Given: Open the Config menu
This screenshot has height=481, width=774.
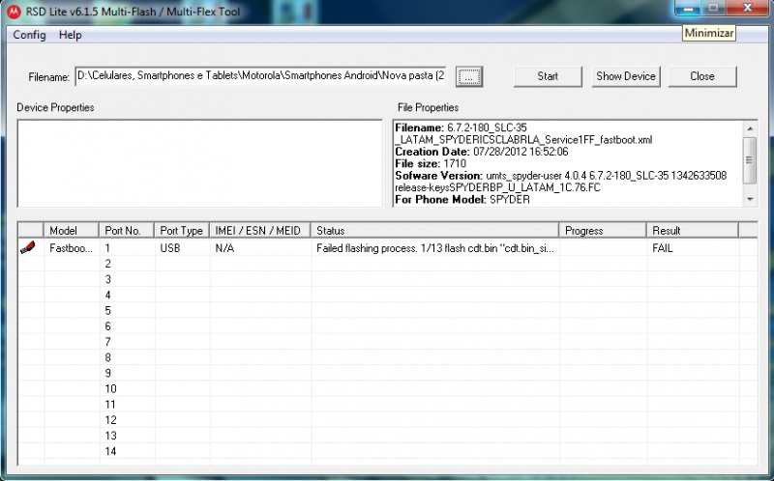Looking at the screenshot, I should click(x=29, y=35).
